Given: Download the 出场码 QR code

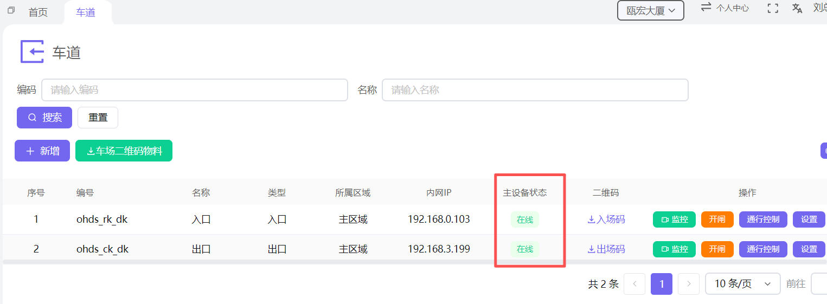Looking at the screenshot, I should tap(606, 249).
